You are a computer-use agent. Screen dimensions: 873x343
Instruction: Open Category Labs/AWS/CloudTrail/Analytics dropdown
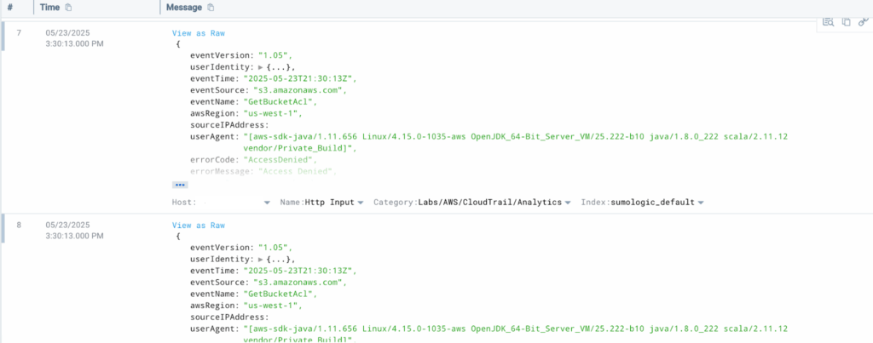point(567,203)
